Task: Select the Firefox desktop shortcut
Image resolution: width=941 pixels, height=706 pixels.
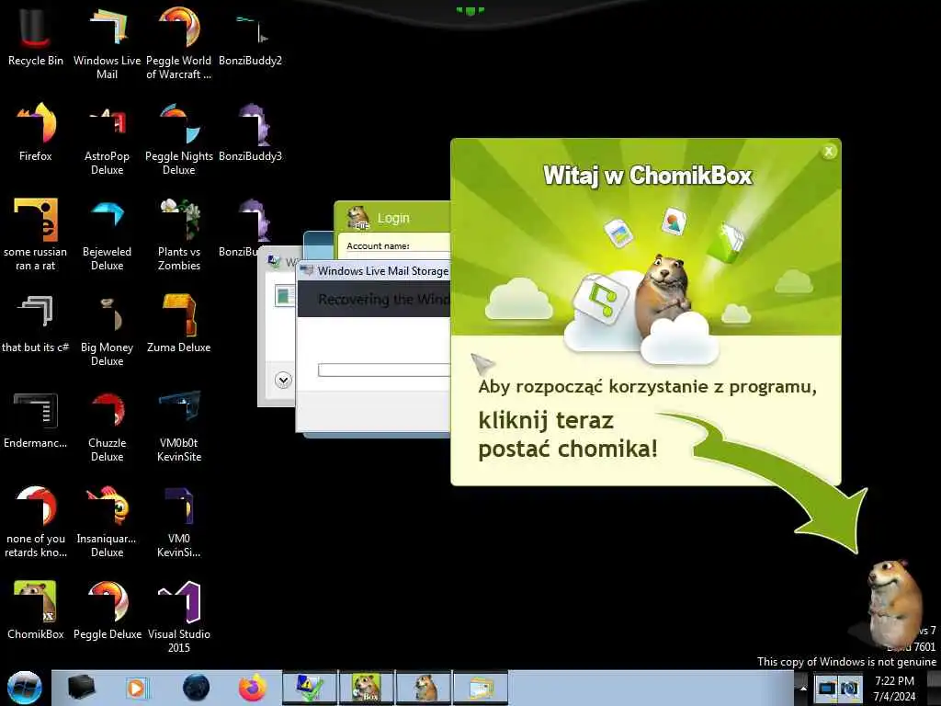Action: (36, 132)
